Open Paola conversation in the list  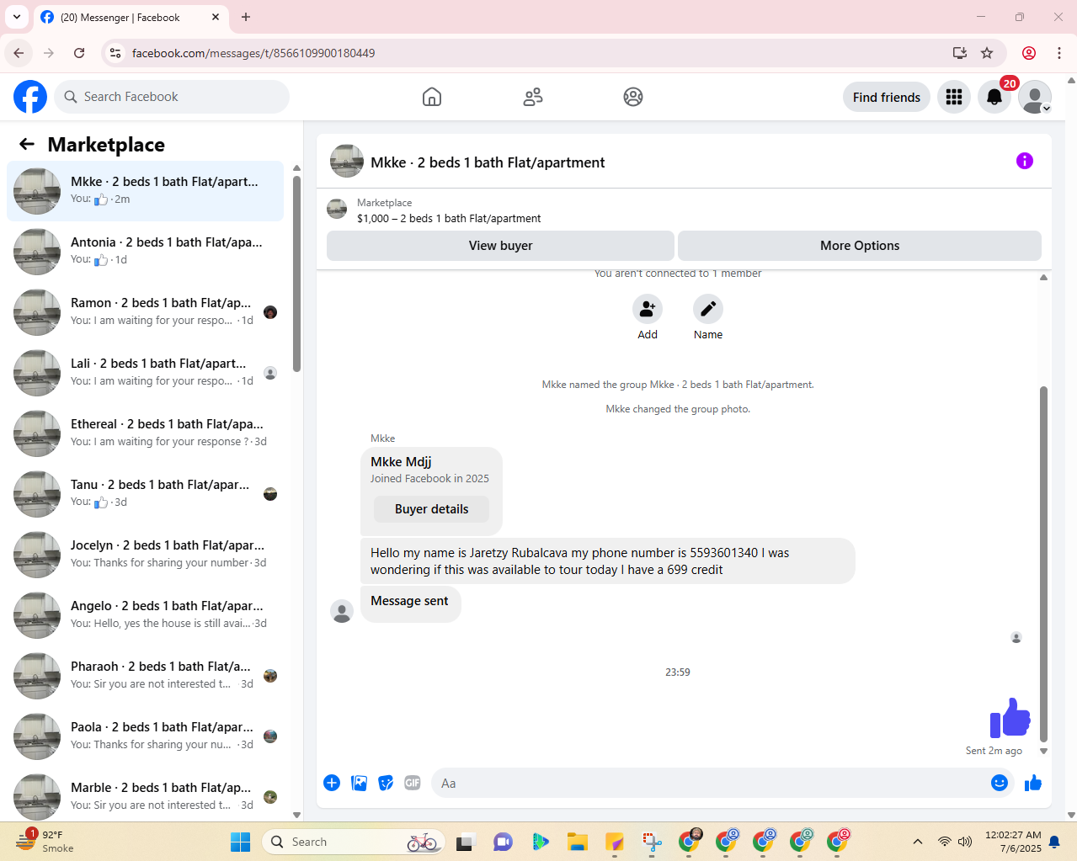click(x=145, y=736)
